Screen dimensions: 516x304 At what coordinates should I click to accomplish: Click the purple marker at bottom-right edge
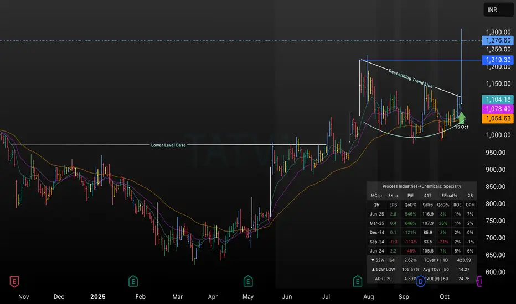(x=478, y=281)
